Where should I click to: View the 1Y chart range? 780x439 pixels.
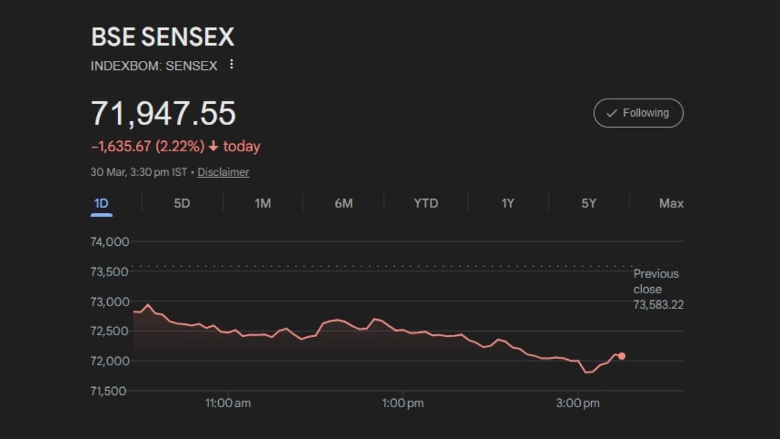pyautogui.click(x=508, y=204)
